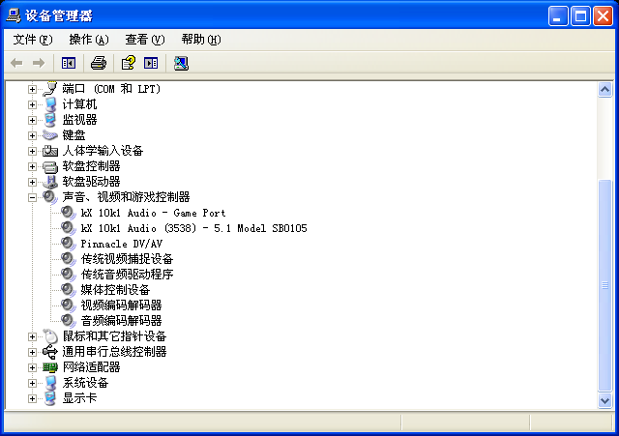Screen dimensions: 619x436
Task: Select kX 10k1 Audio - Game Port label
Action: click(x=153, y=213)
